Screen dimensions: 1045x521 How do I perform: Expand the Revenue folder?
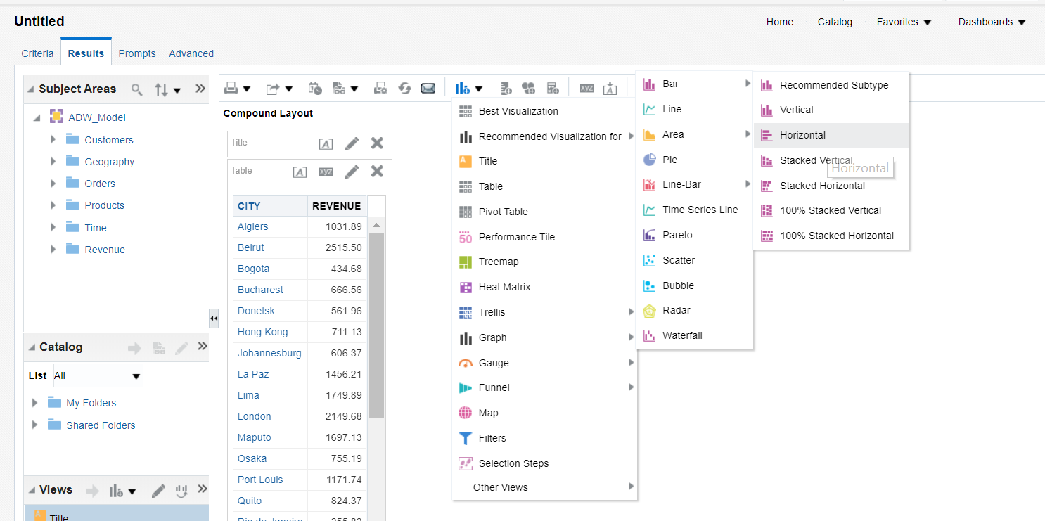(x=53, y=250)
